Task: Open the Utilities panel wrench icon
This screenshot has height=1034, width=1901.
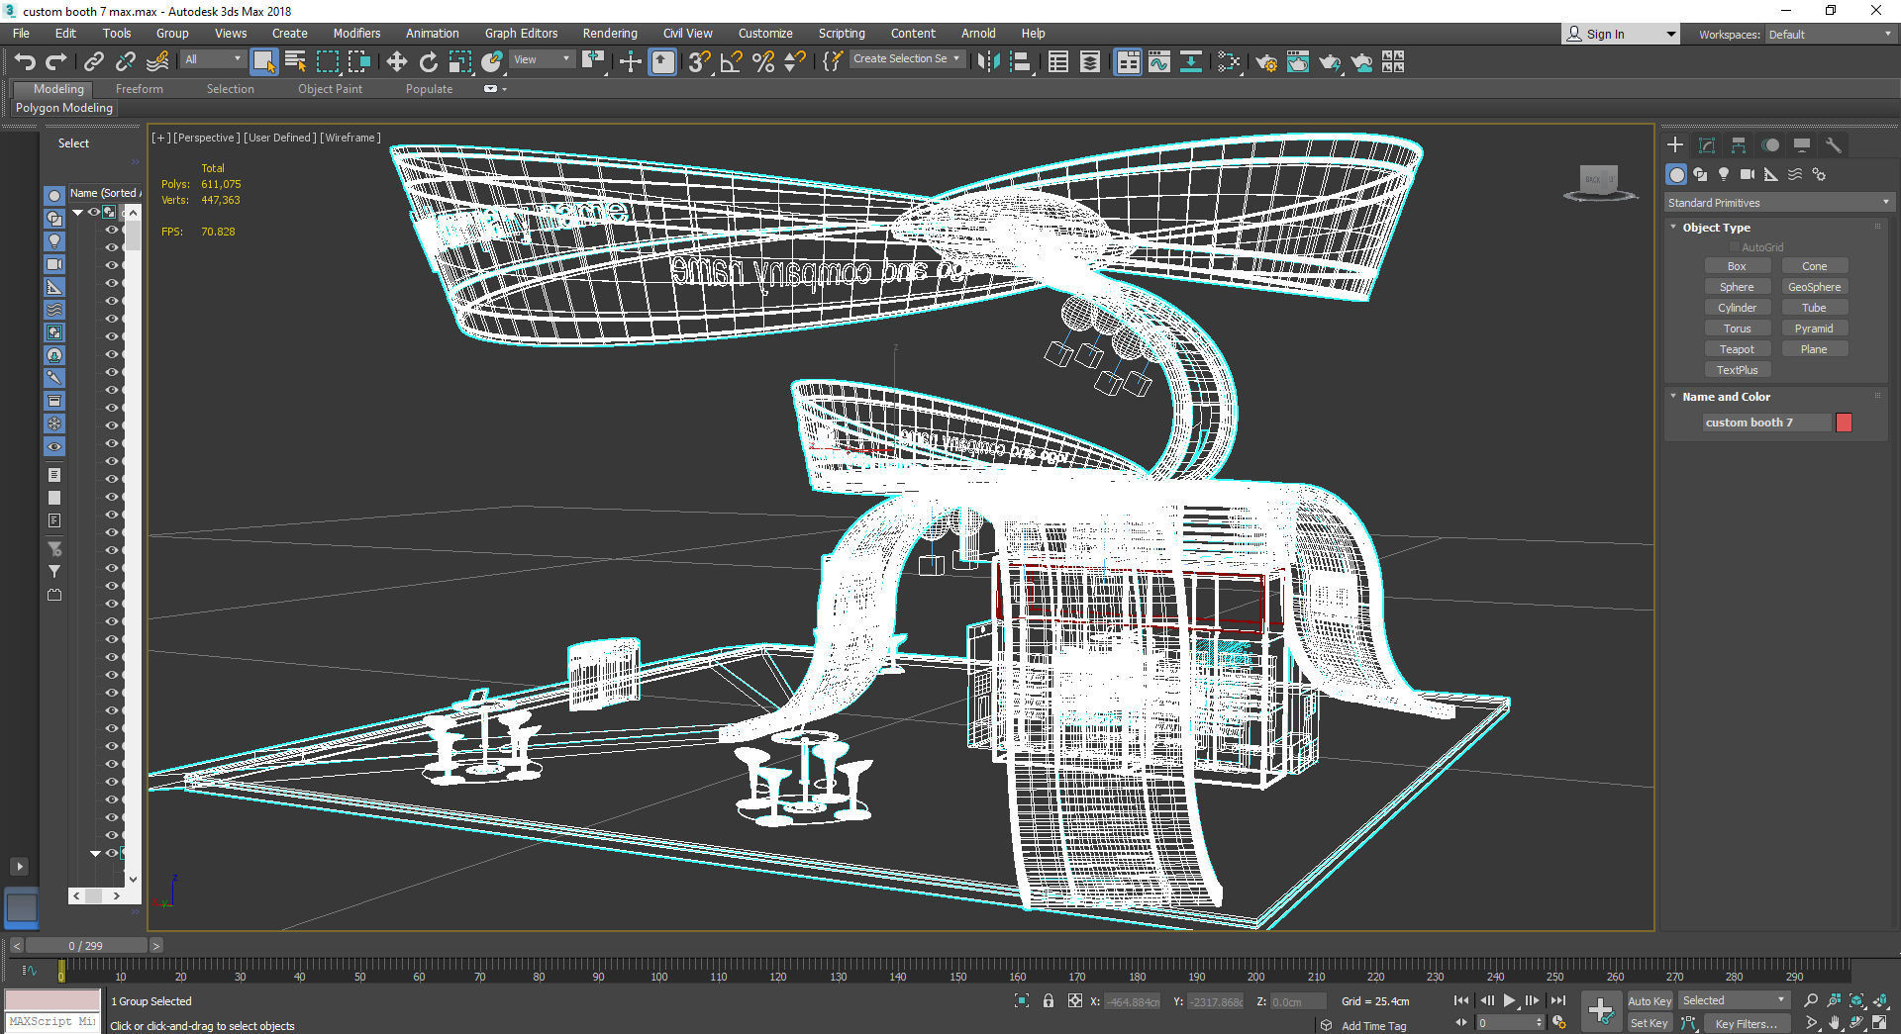Action: 1834,145
